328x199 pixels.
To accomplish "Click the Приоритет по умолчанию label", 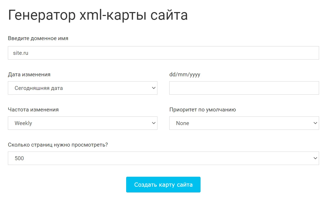I will (x=203, y=110).
